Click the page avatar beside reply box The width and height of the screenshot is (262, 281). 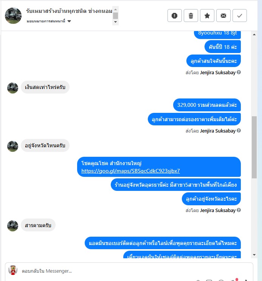pos(13,270)
